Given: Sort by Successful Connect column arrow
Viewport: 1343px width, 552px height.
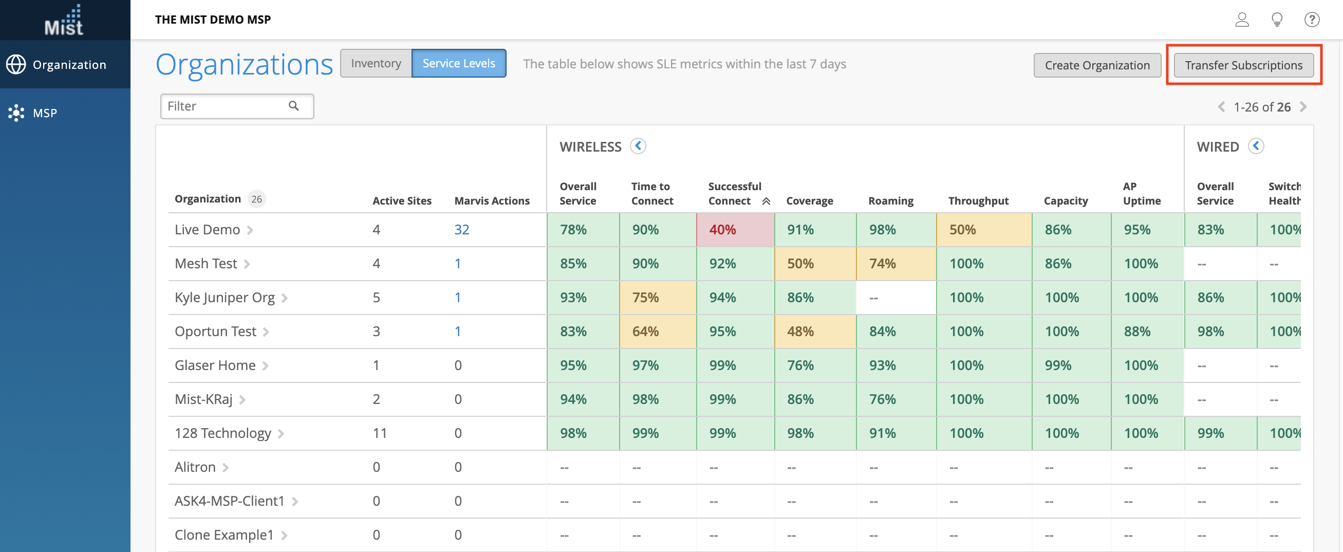Looking at the screenshot, I should pos(766,201).
